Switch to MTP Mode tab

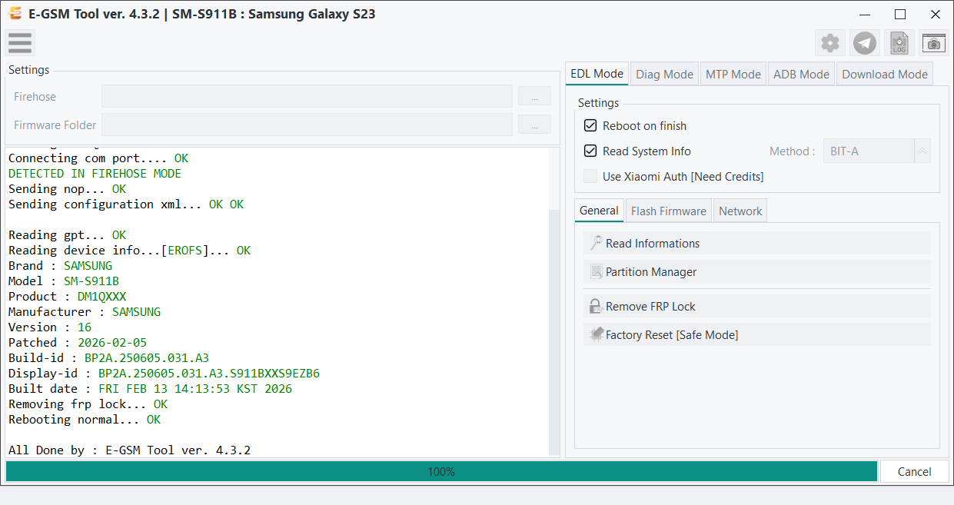733,74
